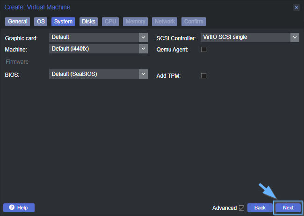Viewport: 304px width, 216px height.
Task: Select the System tab
Action: (x=63, y=22)
